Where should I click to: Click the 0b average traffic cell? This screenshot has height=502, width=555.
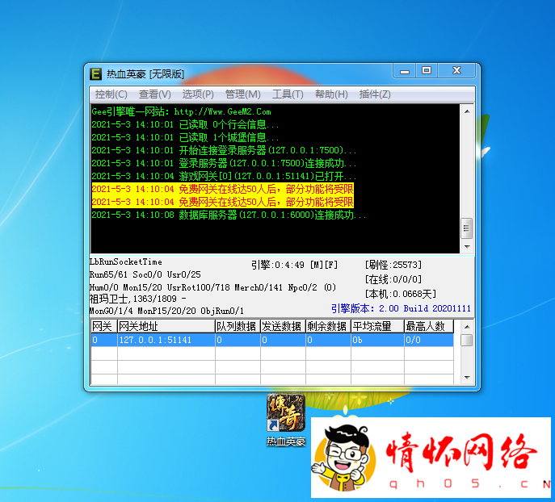point(377,340)
